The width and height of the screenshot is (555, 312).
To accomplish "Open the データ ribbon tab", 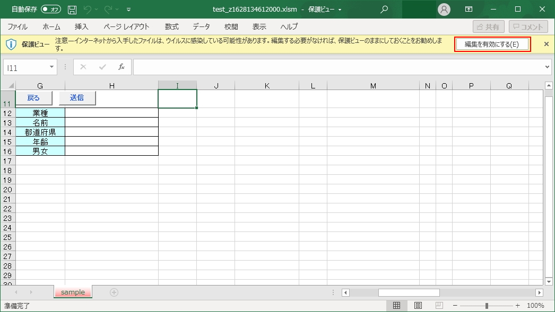I will click(202, 27).
